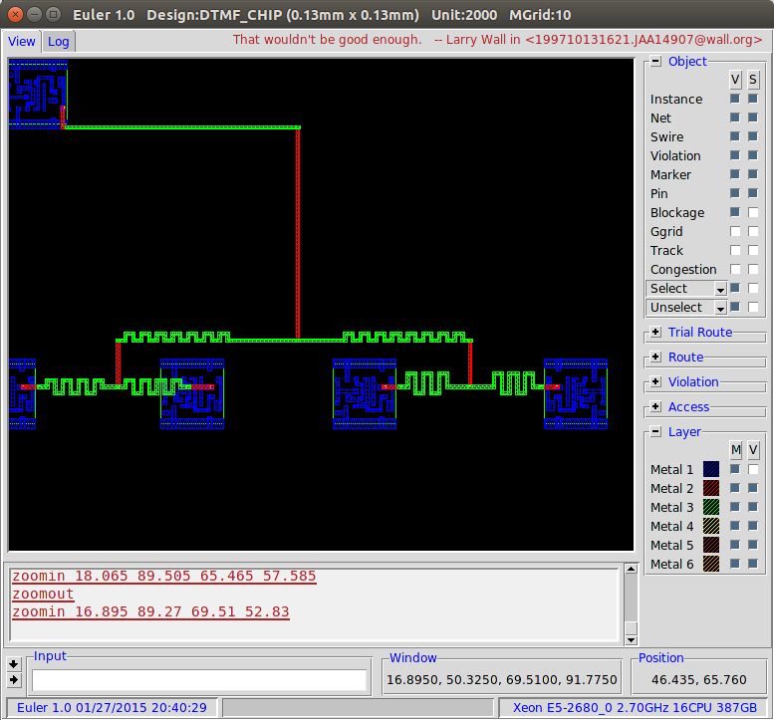Click the Metal 4 color swatch
Image resolution: width=774 pixels, height=720 pixels.
tap(711, 526)
